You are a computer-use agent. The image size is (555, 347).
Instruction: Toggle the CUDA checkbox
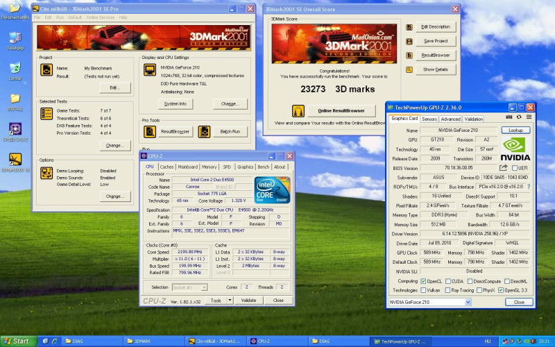(x=447, y=281)
